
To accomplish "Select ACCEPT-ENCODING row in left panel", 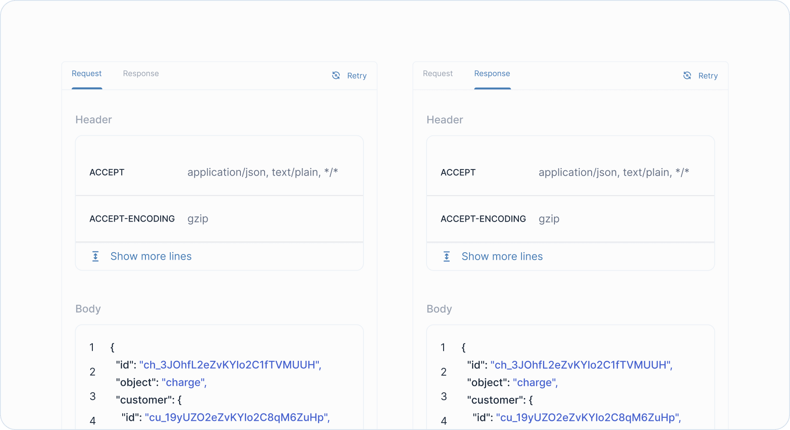I will pos(219,219).
